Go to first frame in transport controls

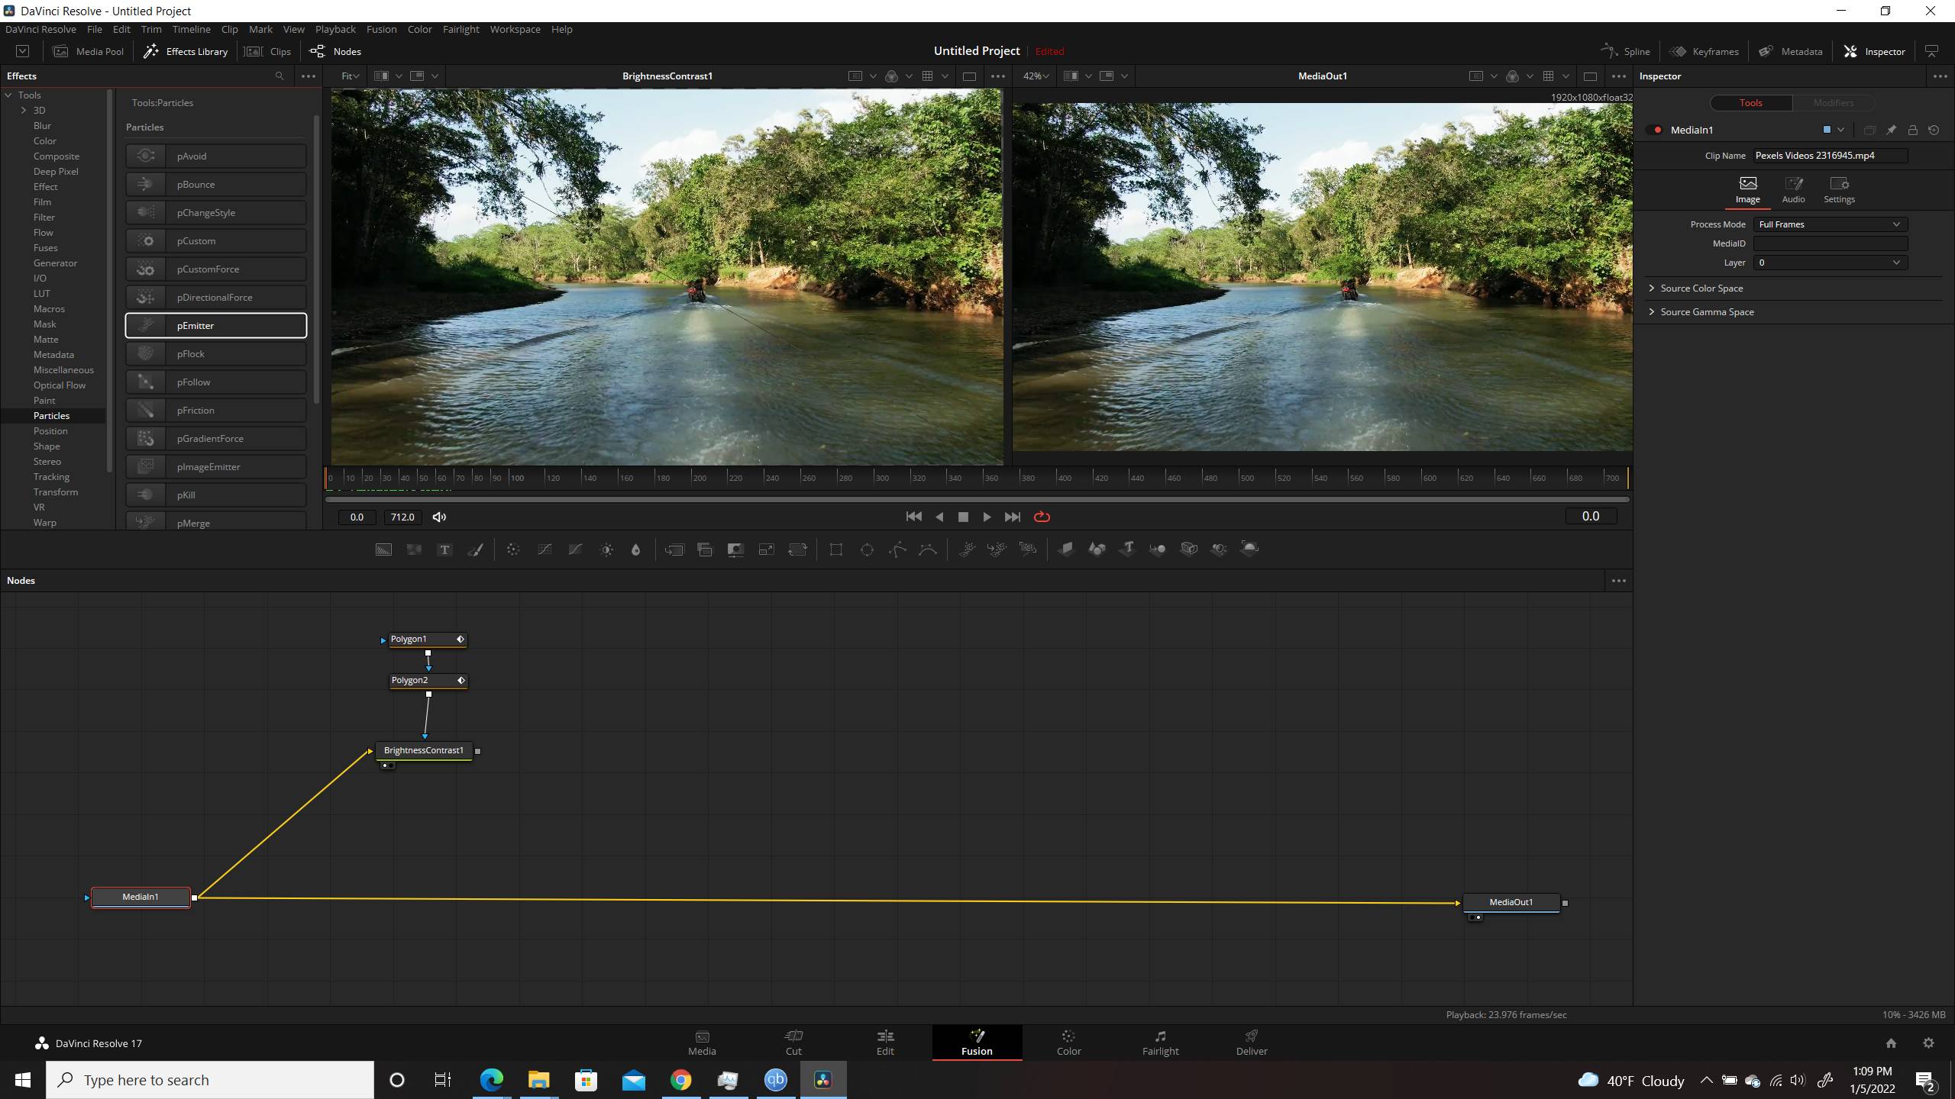pos(913,517)
